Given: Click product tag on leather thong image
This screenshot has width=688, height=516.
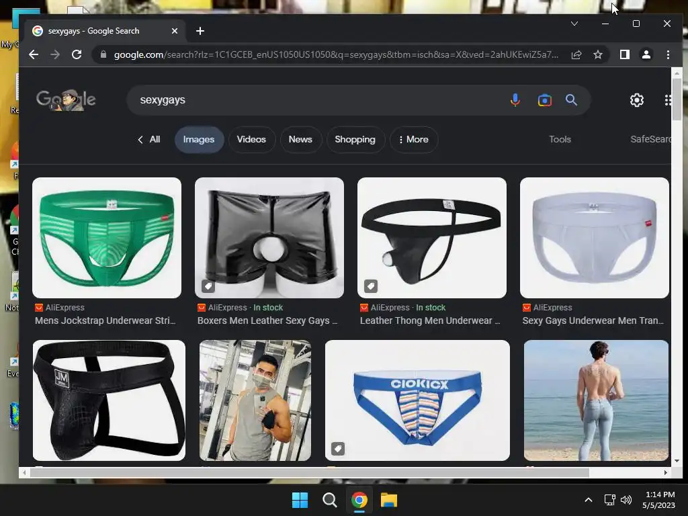Looking at the screenshot, I should coord(371,286).
